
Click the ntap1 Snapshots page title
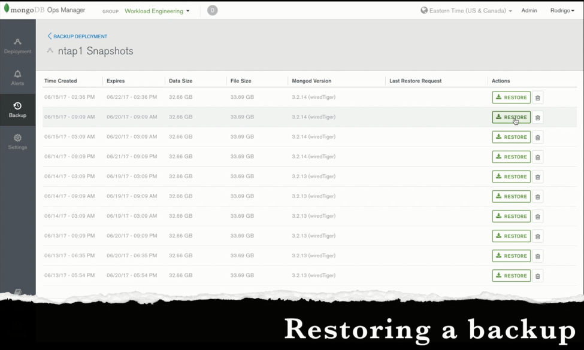(95, 51)
